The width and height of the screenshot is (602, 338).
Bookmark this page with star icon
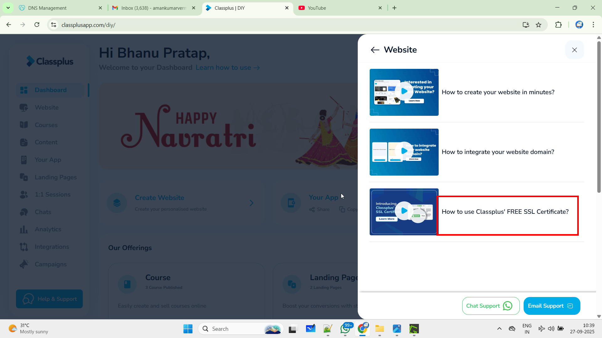click(538, 25)
